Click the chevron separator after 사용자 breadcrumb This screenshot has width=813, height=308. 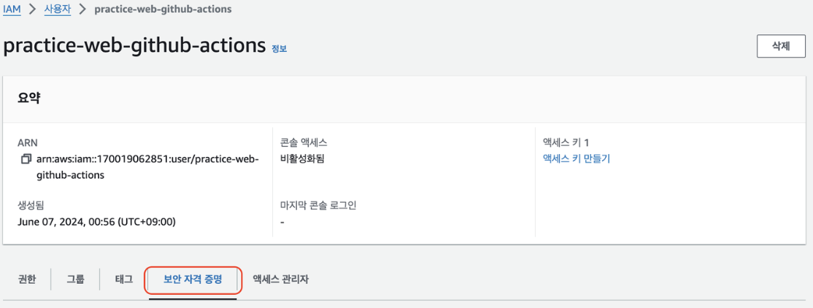82,9
